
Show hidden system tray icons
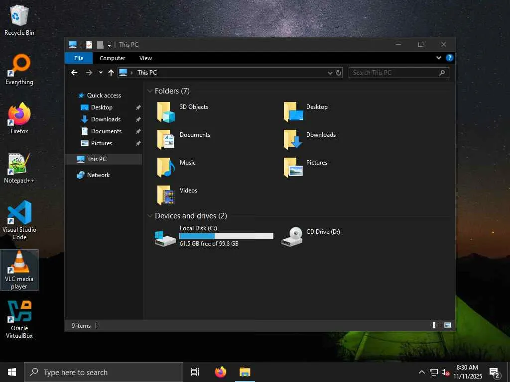tap(421, 372)
